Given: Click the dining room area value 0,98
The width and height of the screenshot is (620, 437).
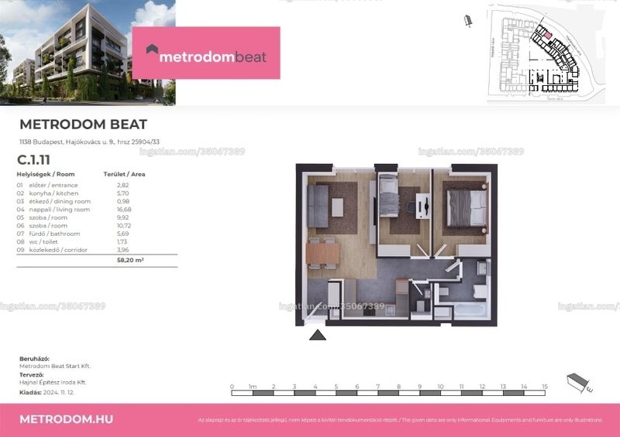Looking at the screenshot, I should tap(123, 201).
